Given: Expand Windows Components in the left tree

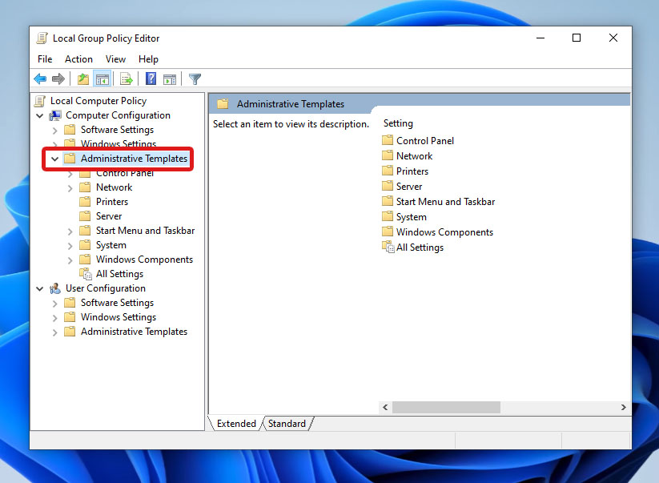Looking at the screenshot, I should point(70,260).
